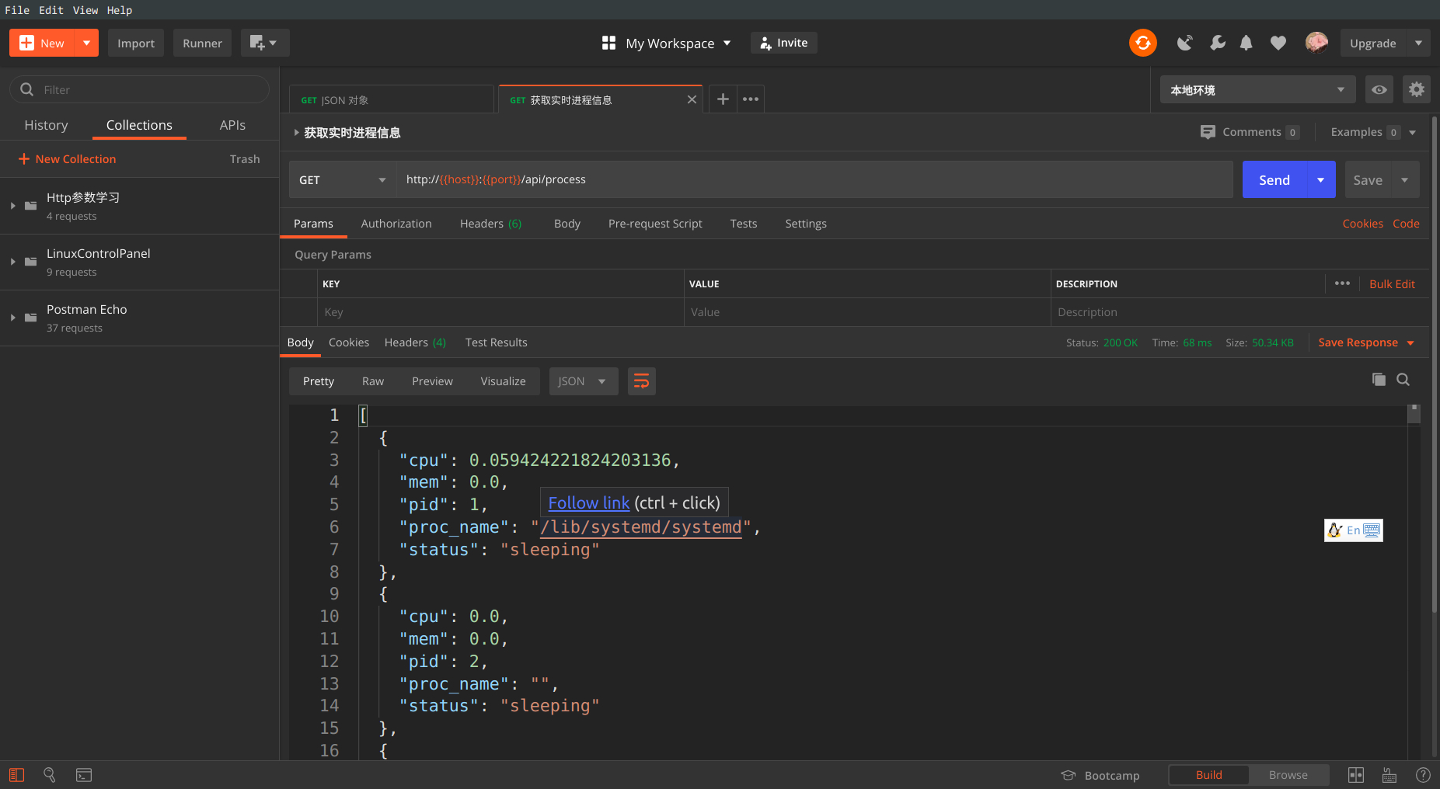This screenshot has height=789, width=1440.
Task: Open the notifications bell icon
Action: [x=1246, y=43]
